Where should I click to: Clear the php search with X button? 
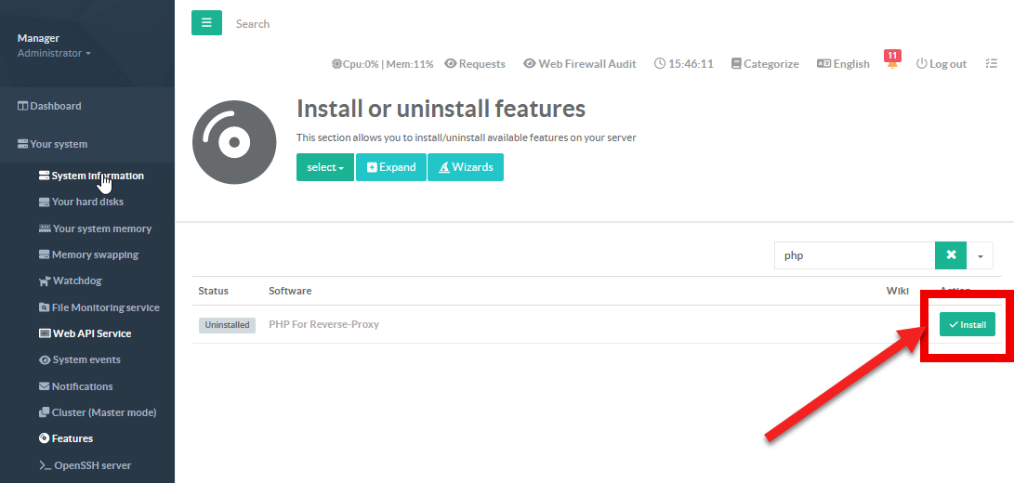[951, 255]
